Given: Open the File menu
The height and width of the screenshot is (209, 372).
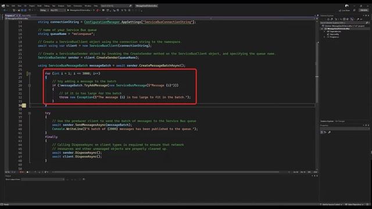Looking at the screenshot, I should pos(8,6).
